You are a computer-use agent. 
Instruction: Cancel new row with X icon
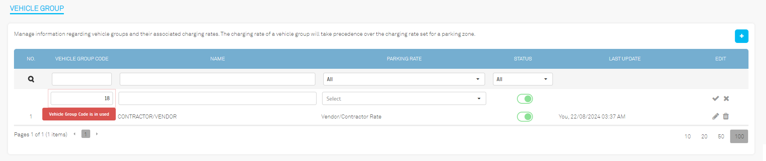726,99
